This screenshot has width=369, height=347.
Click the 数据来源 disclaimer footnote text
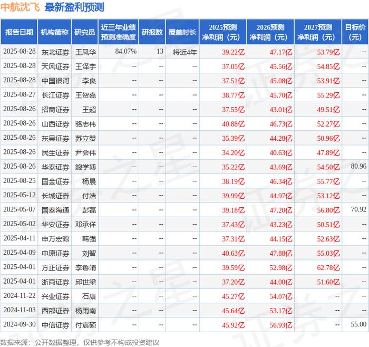coord(80,342)
